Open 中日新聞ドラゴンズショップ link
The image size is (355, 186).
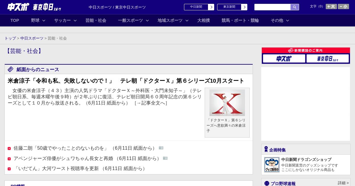click(x=306, y=159)
